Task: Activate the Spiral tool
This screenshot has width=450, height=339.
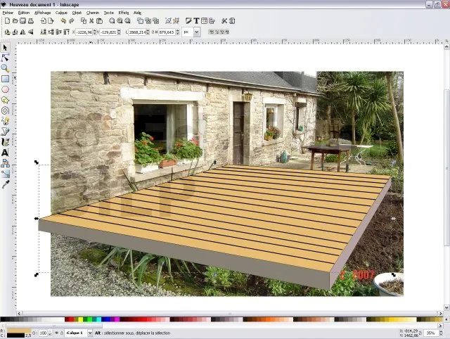Action: [x=5, y=110]
